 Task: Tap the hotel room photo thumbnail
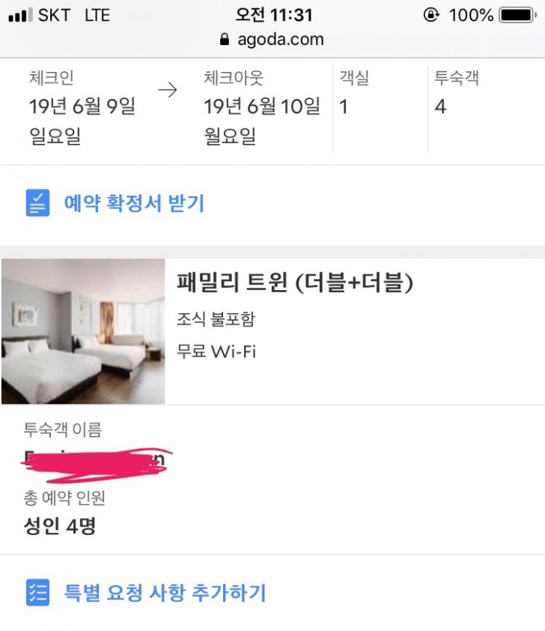[83, 331]
